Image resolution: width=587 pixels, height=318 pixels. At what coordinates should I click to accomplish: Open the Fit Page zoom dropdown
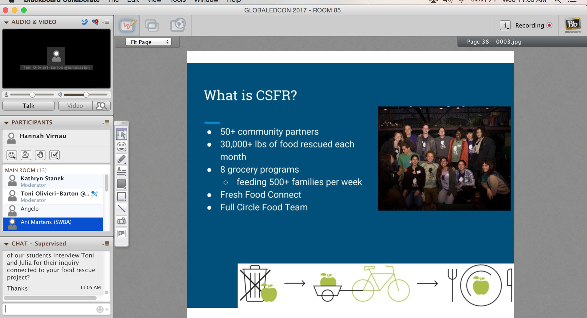pos(148,42)
